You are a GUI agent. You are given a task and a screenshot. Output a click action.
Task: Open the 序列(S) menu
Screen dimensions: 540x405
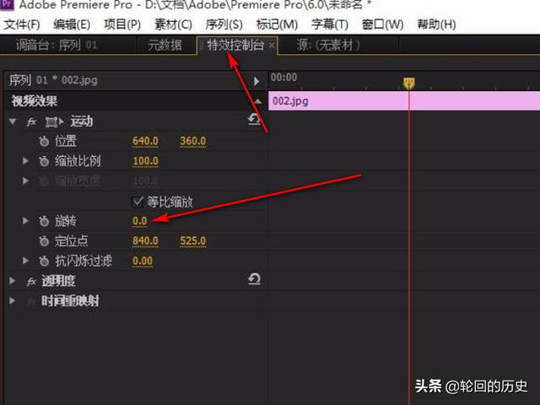(224, 24)
